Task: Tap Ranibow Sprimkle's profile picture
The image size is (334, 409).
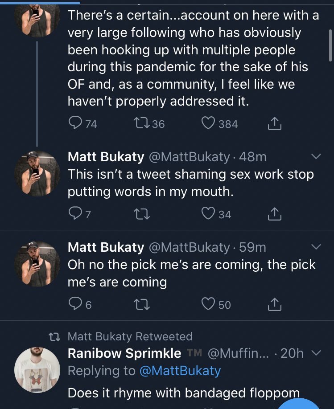Action: tap(37, 369)
